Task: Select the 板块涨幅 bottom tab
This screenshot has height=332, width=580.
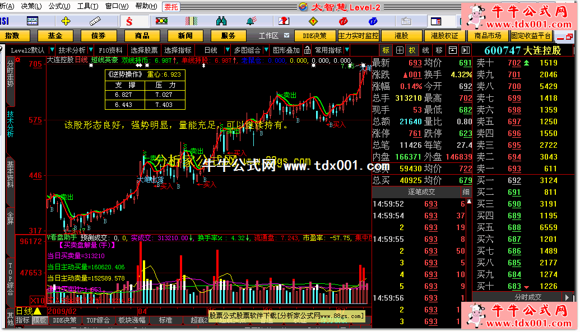Action: click(132, 320)
